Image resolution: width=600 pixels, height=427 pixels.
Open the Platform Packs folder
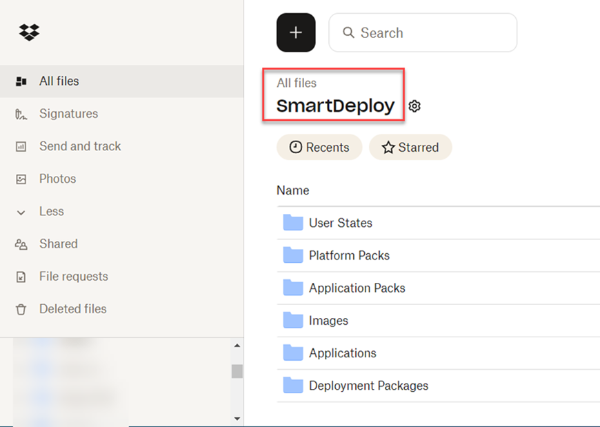[350, 255]
